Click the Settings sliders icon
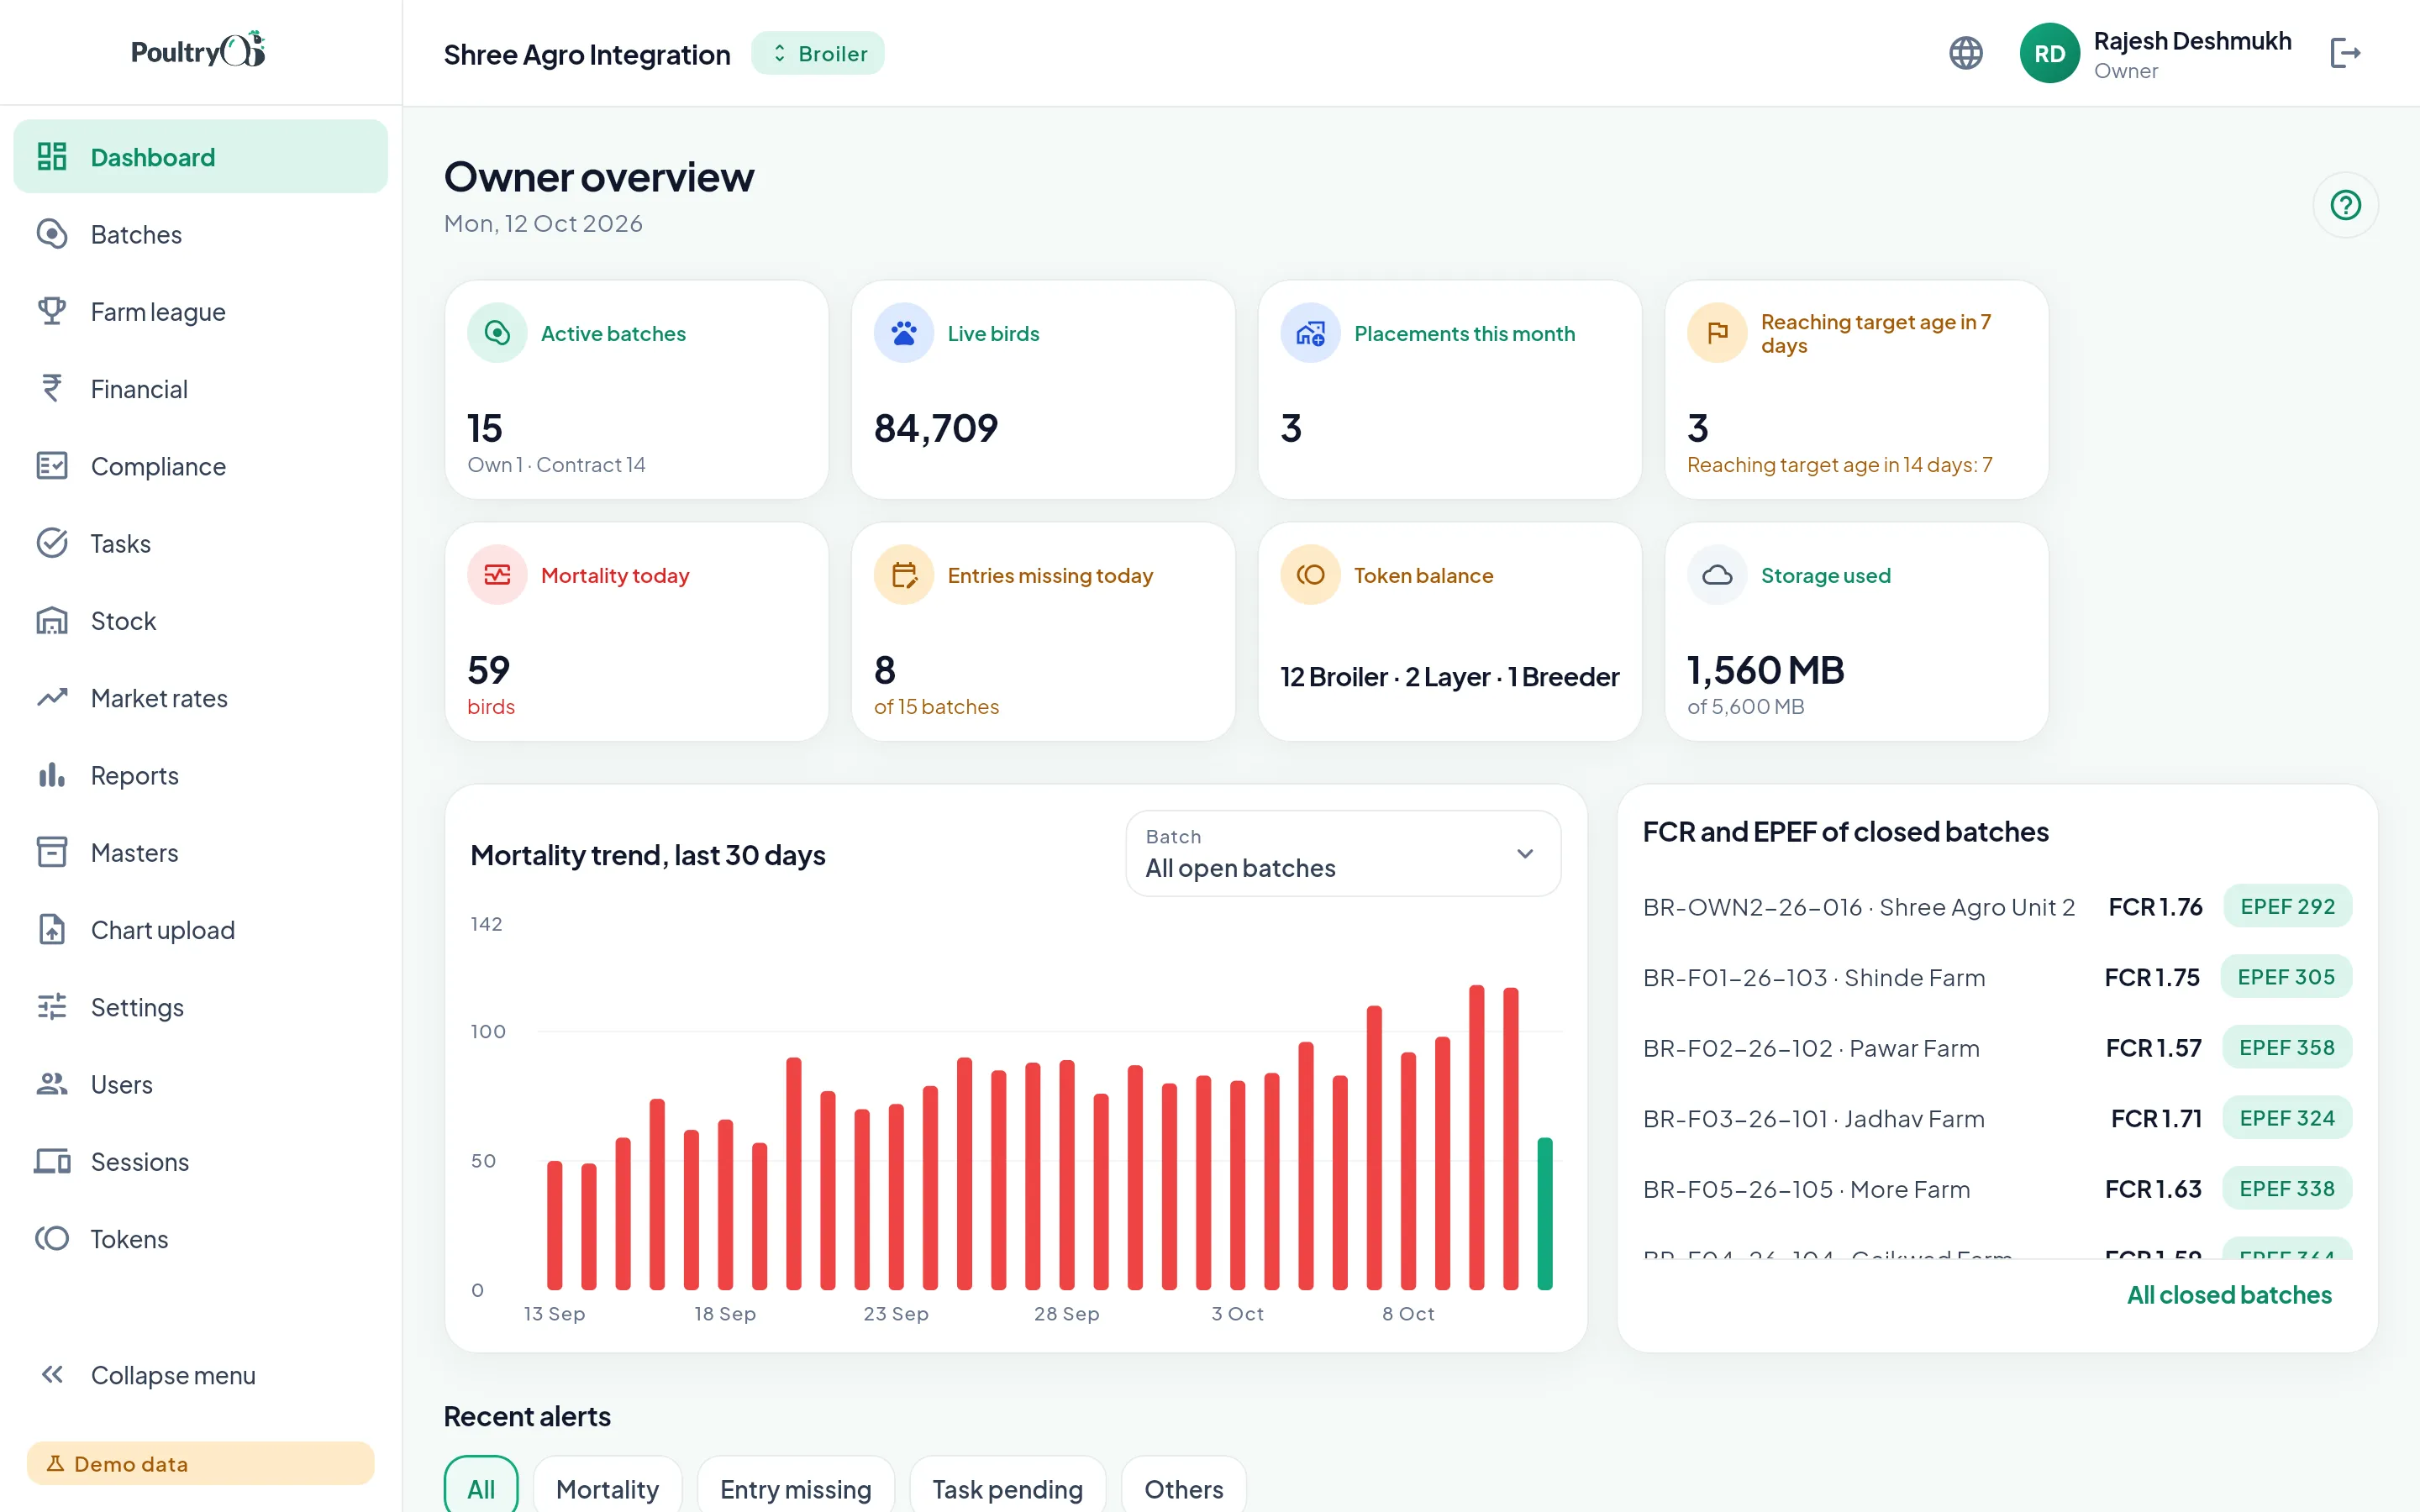This screenshot has height=1512, width=2420. [52, 1006]
